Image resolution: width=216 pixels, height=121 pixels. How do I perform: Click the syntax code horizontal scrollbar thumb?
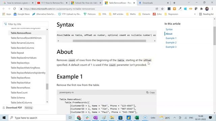(109, 41)
